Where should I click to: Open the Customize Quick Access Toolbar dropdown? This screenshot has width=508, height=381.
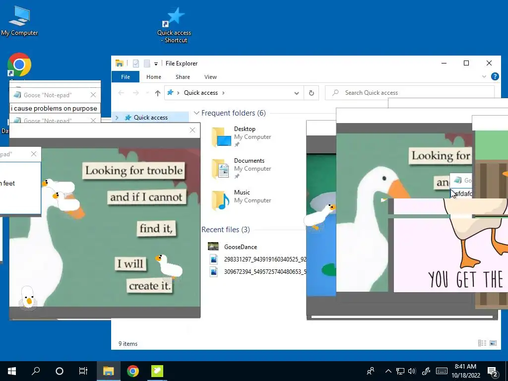tap(156, 64)
